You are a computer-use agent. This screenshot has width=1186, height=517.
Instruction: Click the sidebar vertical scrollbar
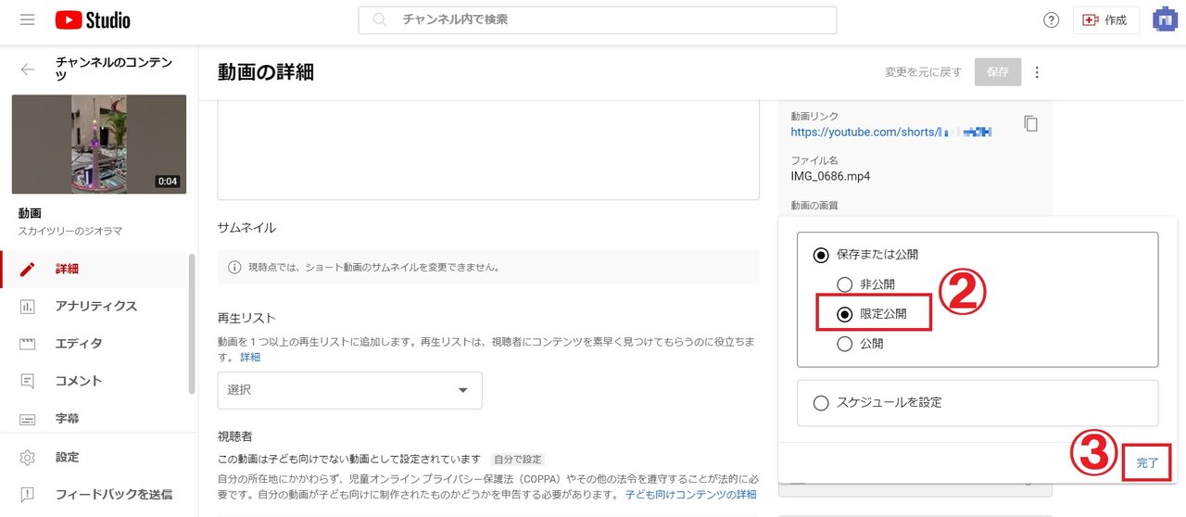click(192, 324)
